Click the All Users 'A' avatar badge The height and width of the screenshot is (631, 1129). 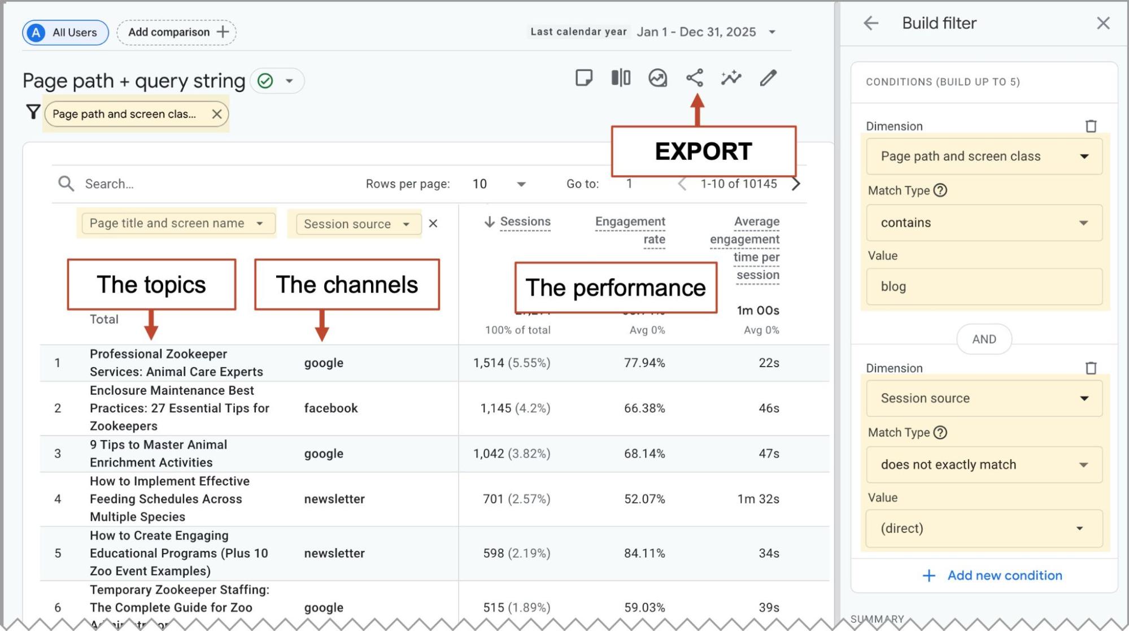coord(36,32)
